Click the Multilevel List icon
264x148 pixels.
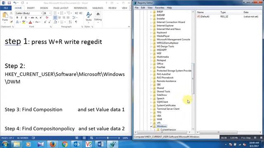click(68, 13)
